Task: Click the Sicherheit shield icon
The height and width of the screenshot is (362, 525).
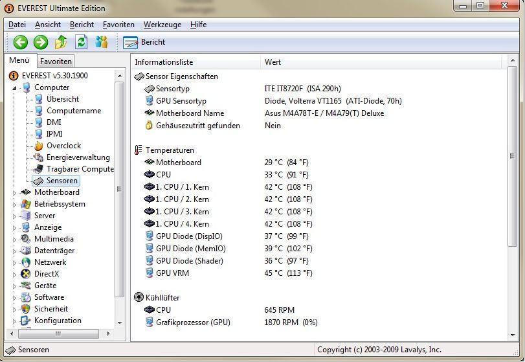Action: click(26, 309)
